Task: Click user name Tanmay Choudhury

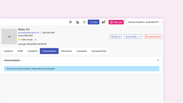Action: tap(136, 22)
